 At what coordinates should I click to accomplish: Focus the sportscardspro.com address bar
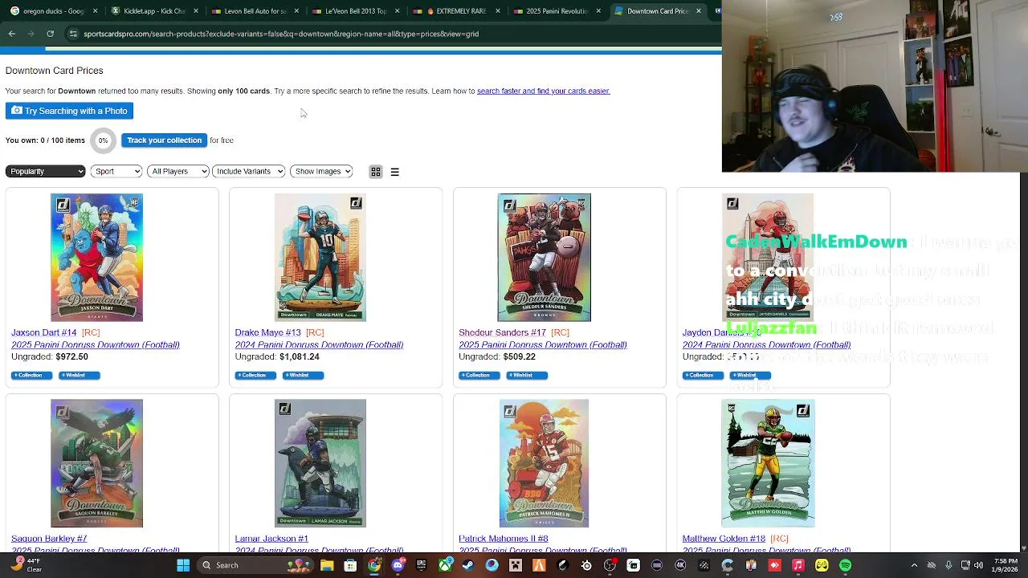pos(394,34)
